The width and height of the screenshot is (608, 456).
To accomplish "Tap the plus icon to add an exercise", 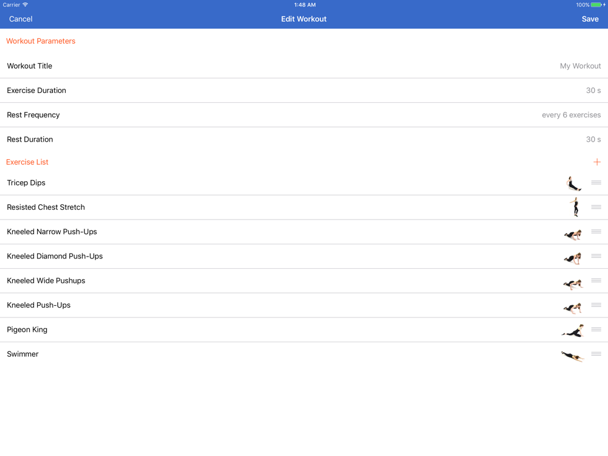I will [597, 162].
